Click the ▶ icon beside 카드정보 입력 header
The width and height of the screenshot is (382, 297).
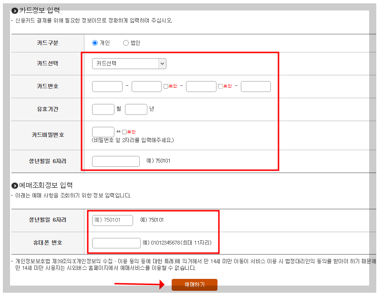coord(14,9)
